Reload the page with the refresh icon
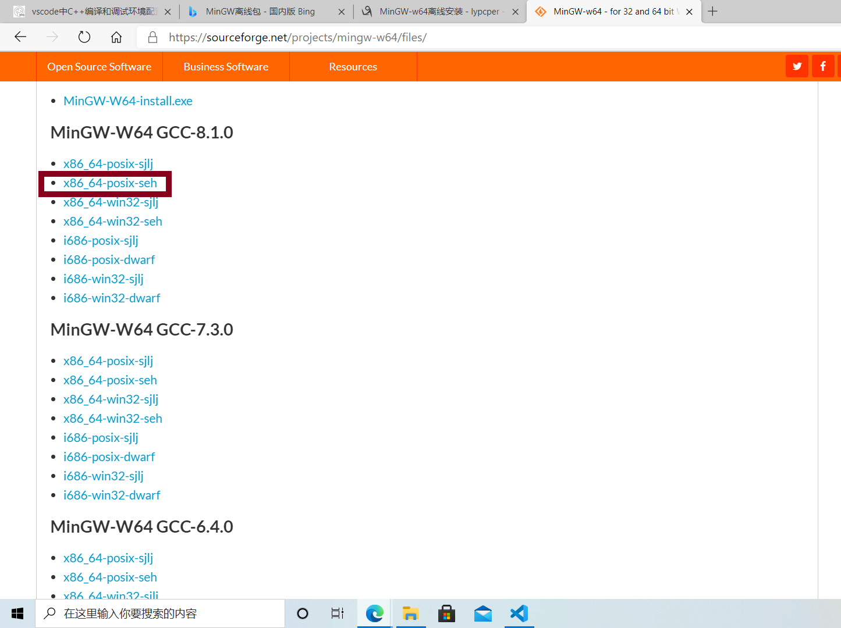The width and height of the screenshot is (841, 628). 84,37
